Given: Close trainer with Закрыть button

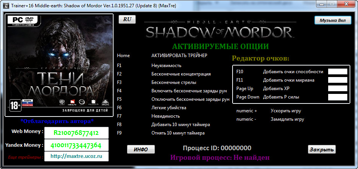Looking at the screenshot, I should (322, 149).
